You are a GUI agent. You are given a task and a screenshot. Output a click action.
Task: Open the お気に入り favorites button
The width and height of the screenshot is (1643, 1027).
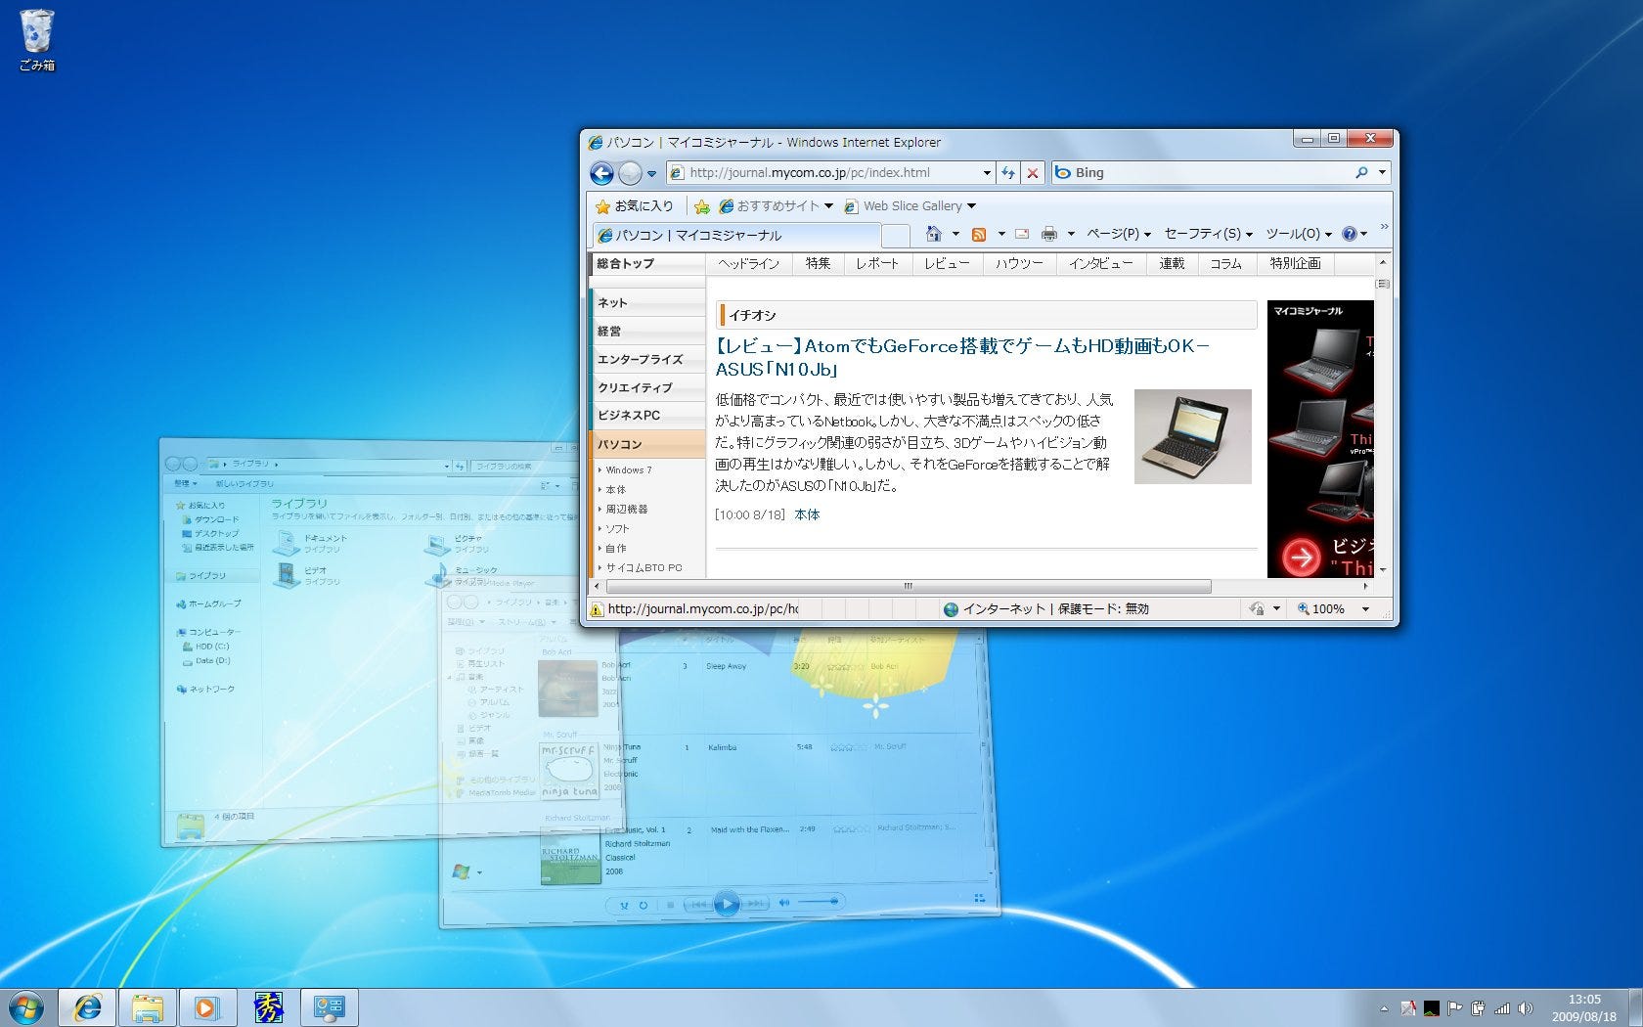click(635, 206)
